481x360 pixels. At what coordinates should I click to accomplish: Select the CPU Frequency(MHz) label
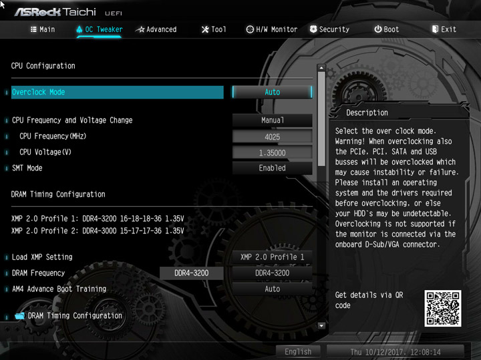[53, 136]
